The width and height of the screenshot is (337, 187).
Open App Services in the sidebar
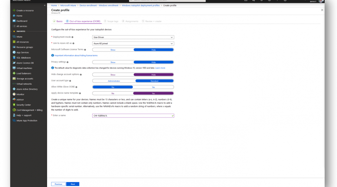pyautogui.click(x=23, y=53)
